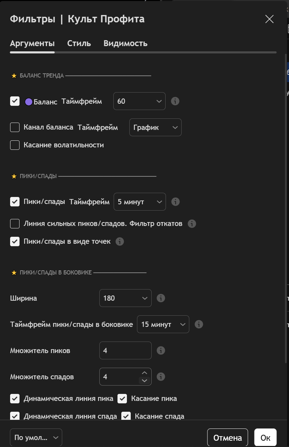Click the purple Баланс color swatch

coord(29,102)
